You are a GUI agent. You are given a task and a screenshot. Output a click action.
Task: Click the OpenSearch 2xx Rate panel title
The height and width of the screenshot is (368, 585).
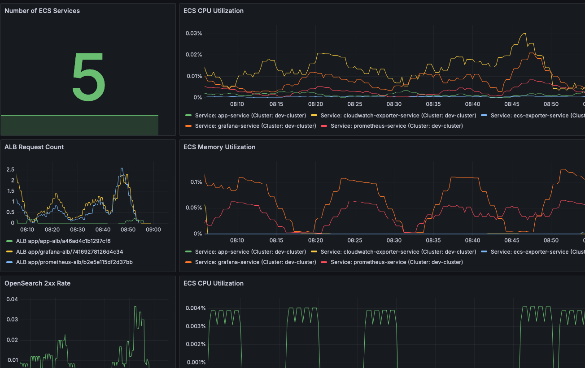click(x=37, y=283)
